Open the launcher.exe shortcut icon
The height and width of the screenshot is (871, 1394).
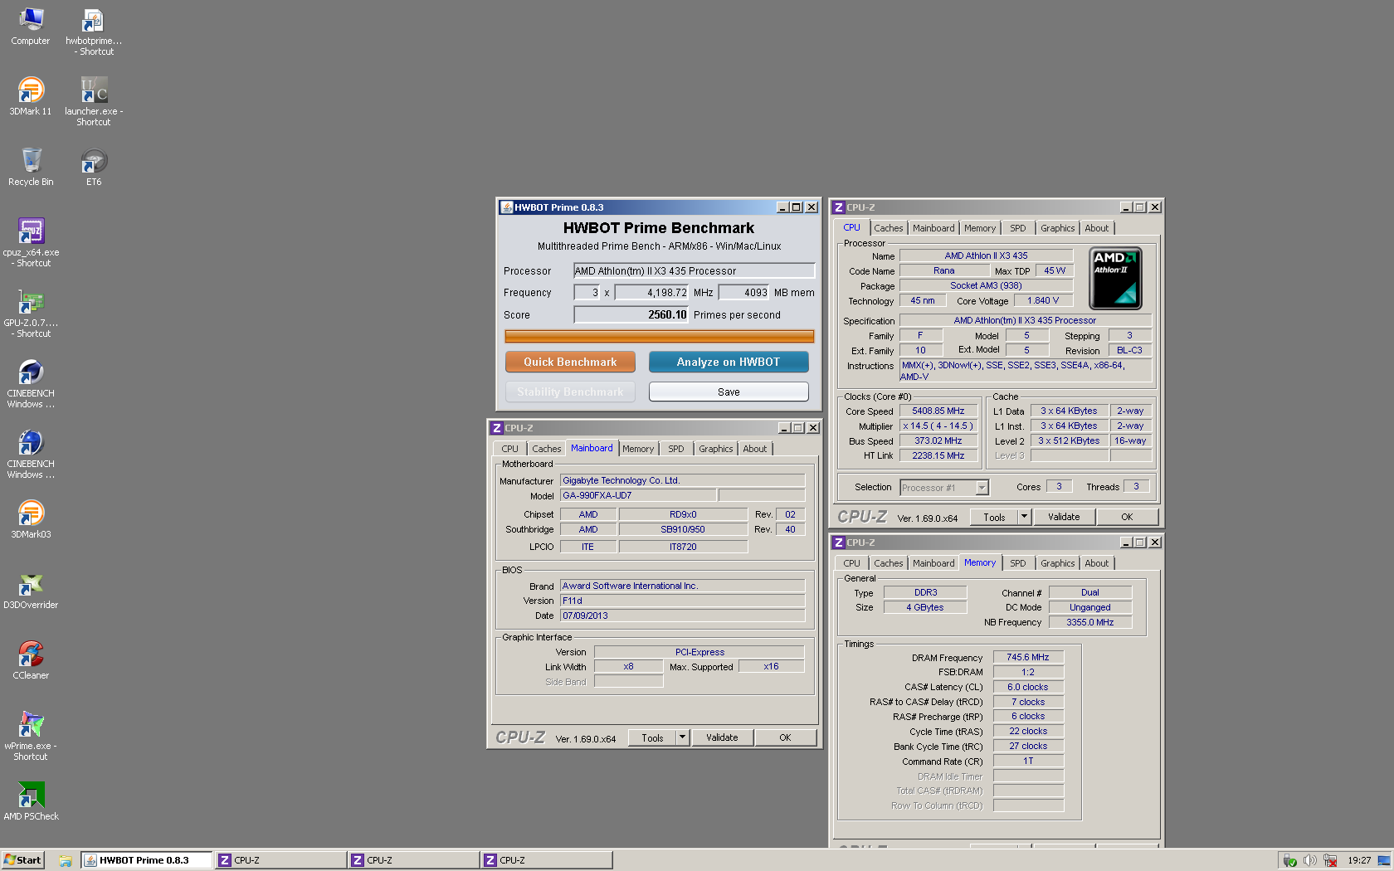tap(94, 101)
